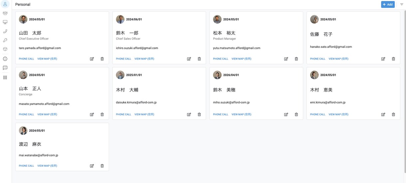Click 鈴木 一郎's profile photo
406x183 pixels.
click(120, 19)
